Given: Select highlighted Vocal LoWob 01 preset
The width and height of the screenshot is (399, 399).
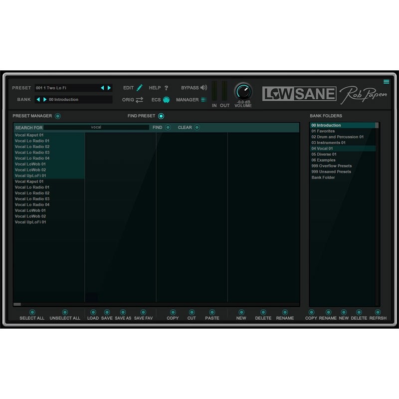Looking at the screenshot, I should click(x=49, y=164).
